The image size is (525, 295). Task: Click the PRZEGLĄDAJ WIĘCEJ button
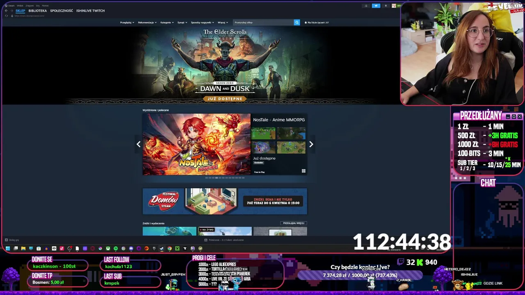294,223
